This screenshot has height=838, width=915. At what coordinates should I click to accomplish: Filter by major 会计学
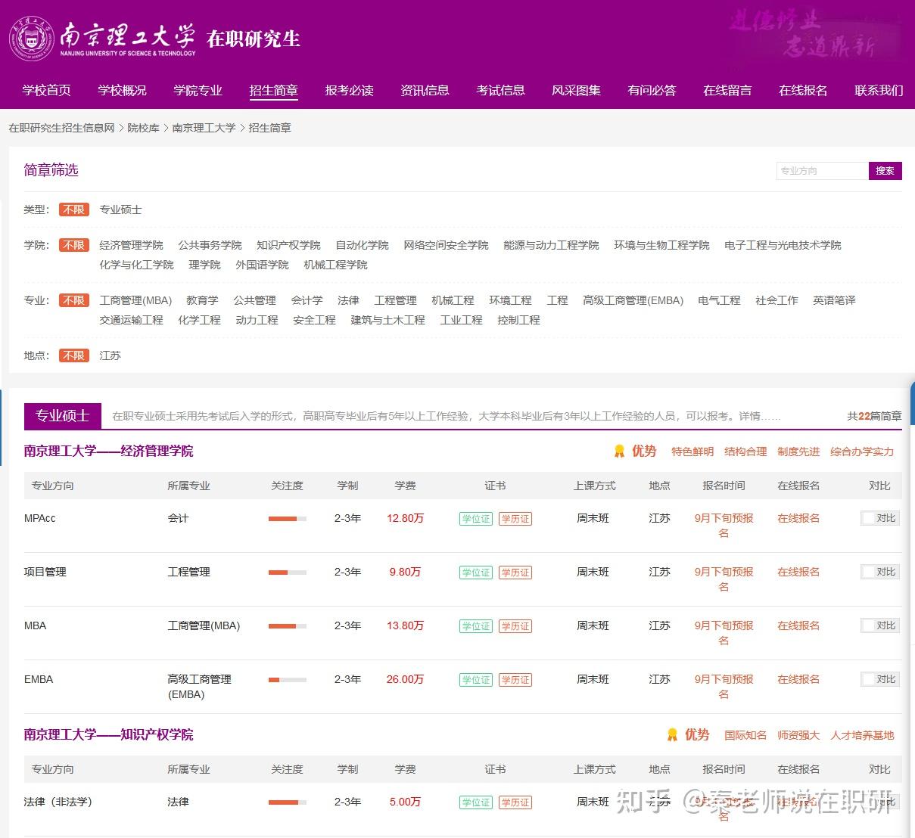pos(307,300)
